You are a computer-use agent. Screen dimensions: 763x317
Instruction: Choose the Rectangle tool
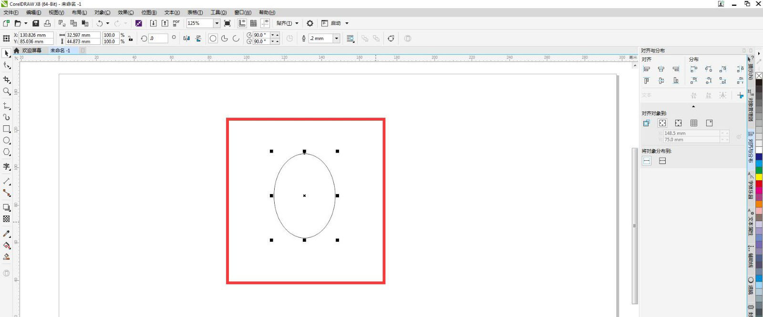(x=7, y=129)
